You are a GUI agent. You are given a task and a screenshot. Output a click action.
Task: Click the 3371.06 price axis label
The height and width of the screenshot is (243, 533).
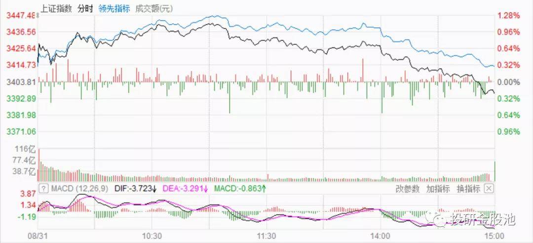[21, 131]
